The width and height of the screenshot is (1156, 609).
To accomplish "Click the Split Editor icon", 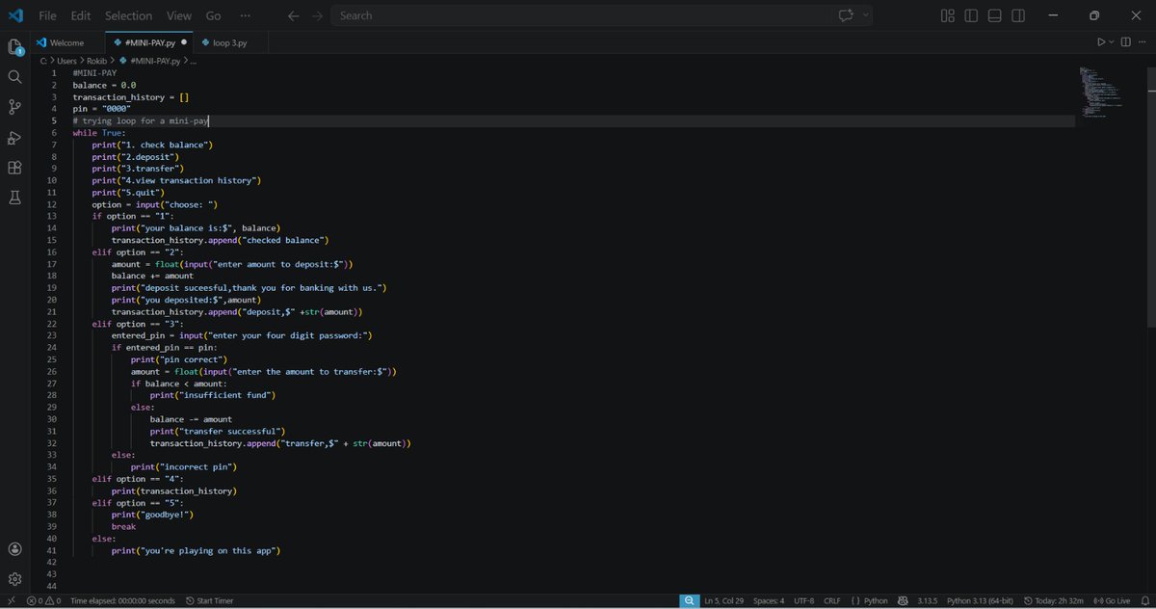I will (1125, 41).
